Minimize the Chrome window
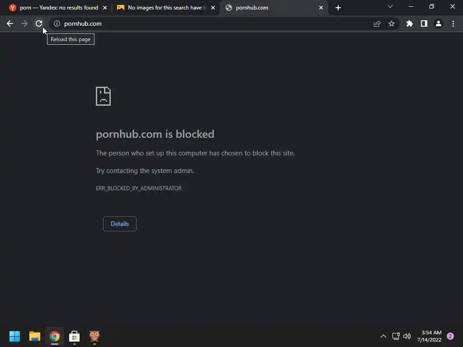The height and width of the screenshot is (347, 463). click(x=411, y=6)
